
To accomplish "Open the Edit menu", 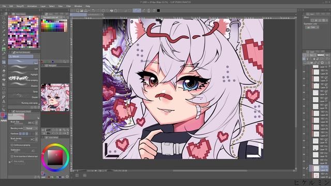I will [11, 6].
